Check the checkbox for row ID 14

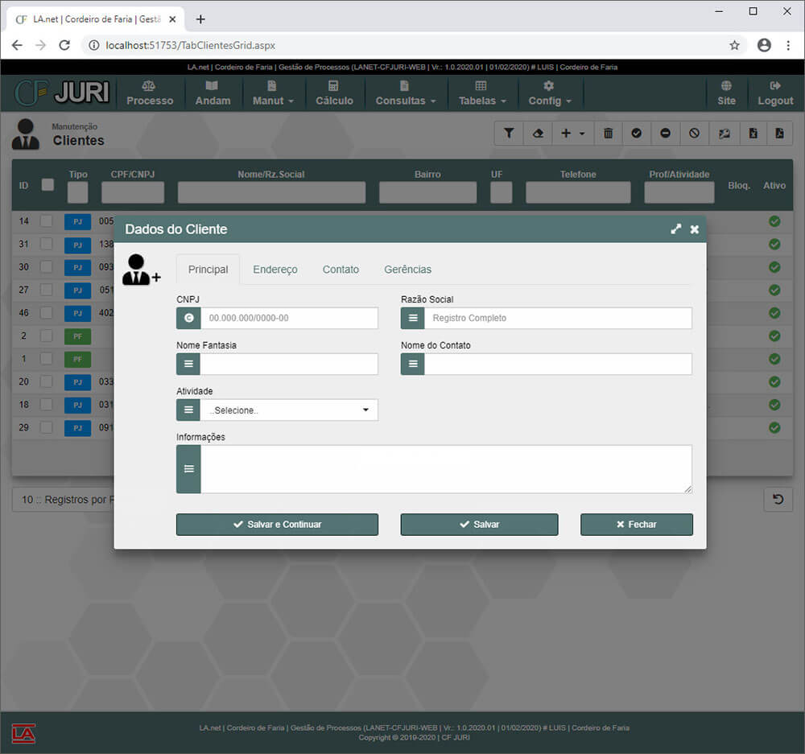click(47, 221)
